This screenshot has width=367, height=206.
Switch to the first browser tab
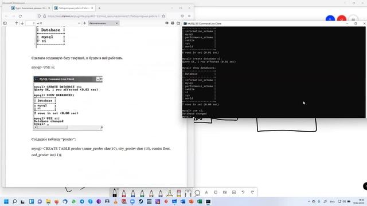pos(30,8)
